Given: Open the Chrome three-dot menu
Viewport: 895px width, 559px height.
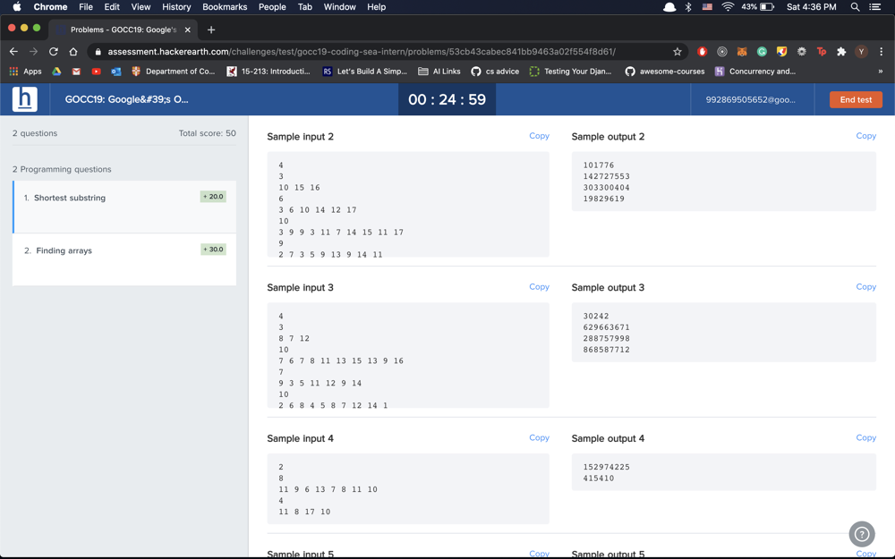Looking at the screenshot, I should 882,51.
